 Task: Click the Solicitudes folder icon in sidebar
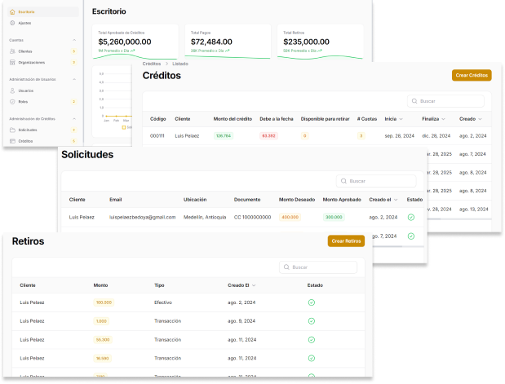point(12,130)
